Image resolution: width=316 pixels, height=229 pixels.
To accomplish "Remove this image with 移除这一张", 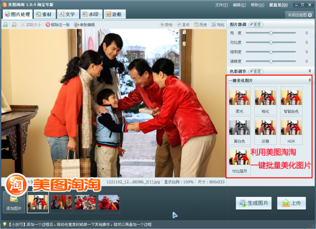I will [58, 25].
